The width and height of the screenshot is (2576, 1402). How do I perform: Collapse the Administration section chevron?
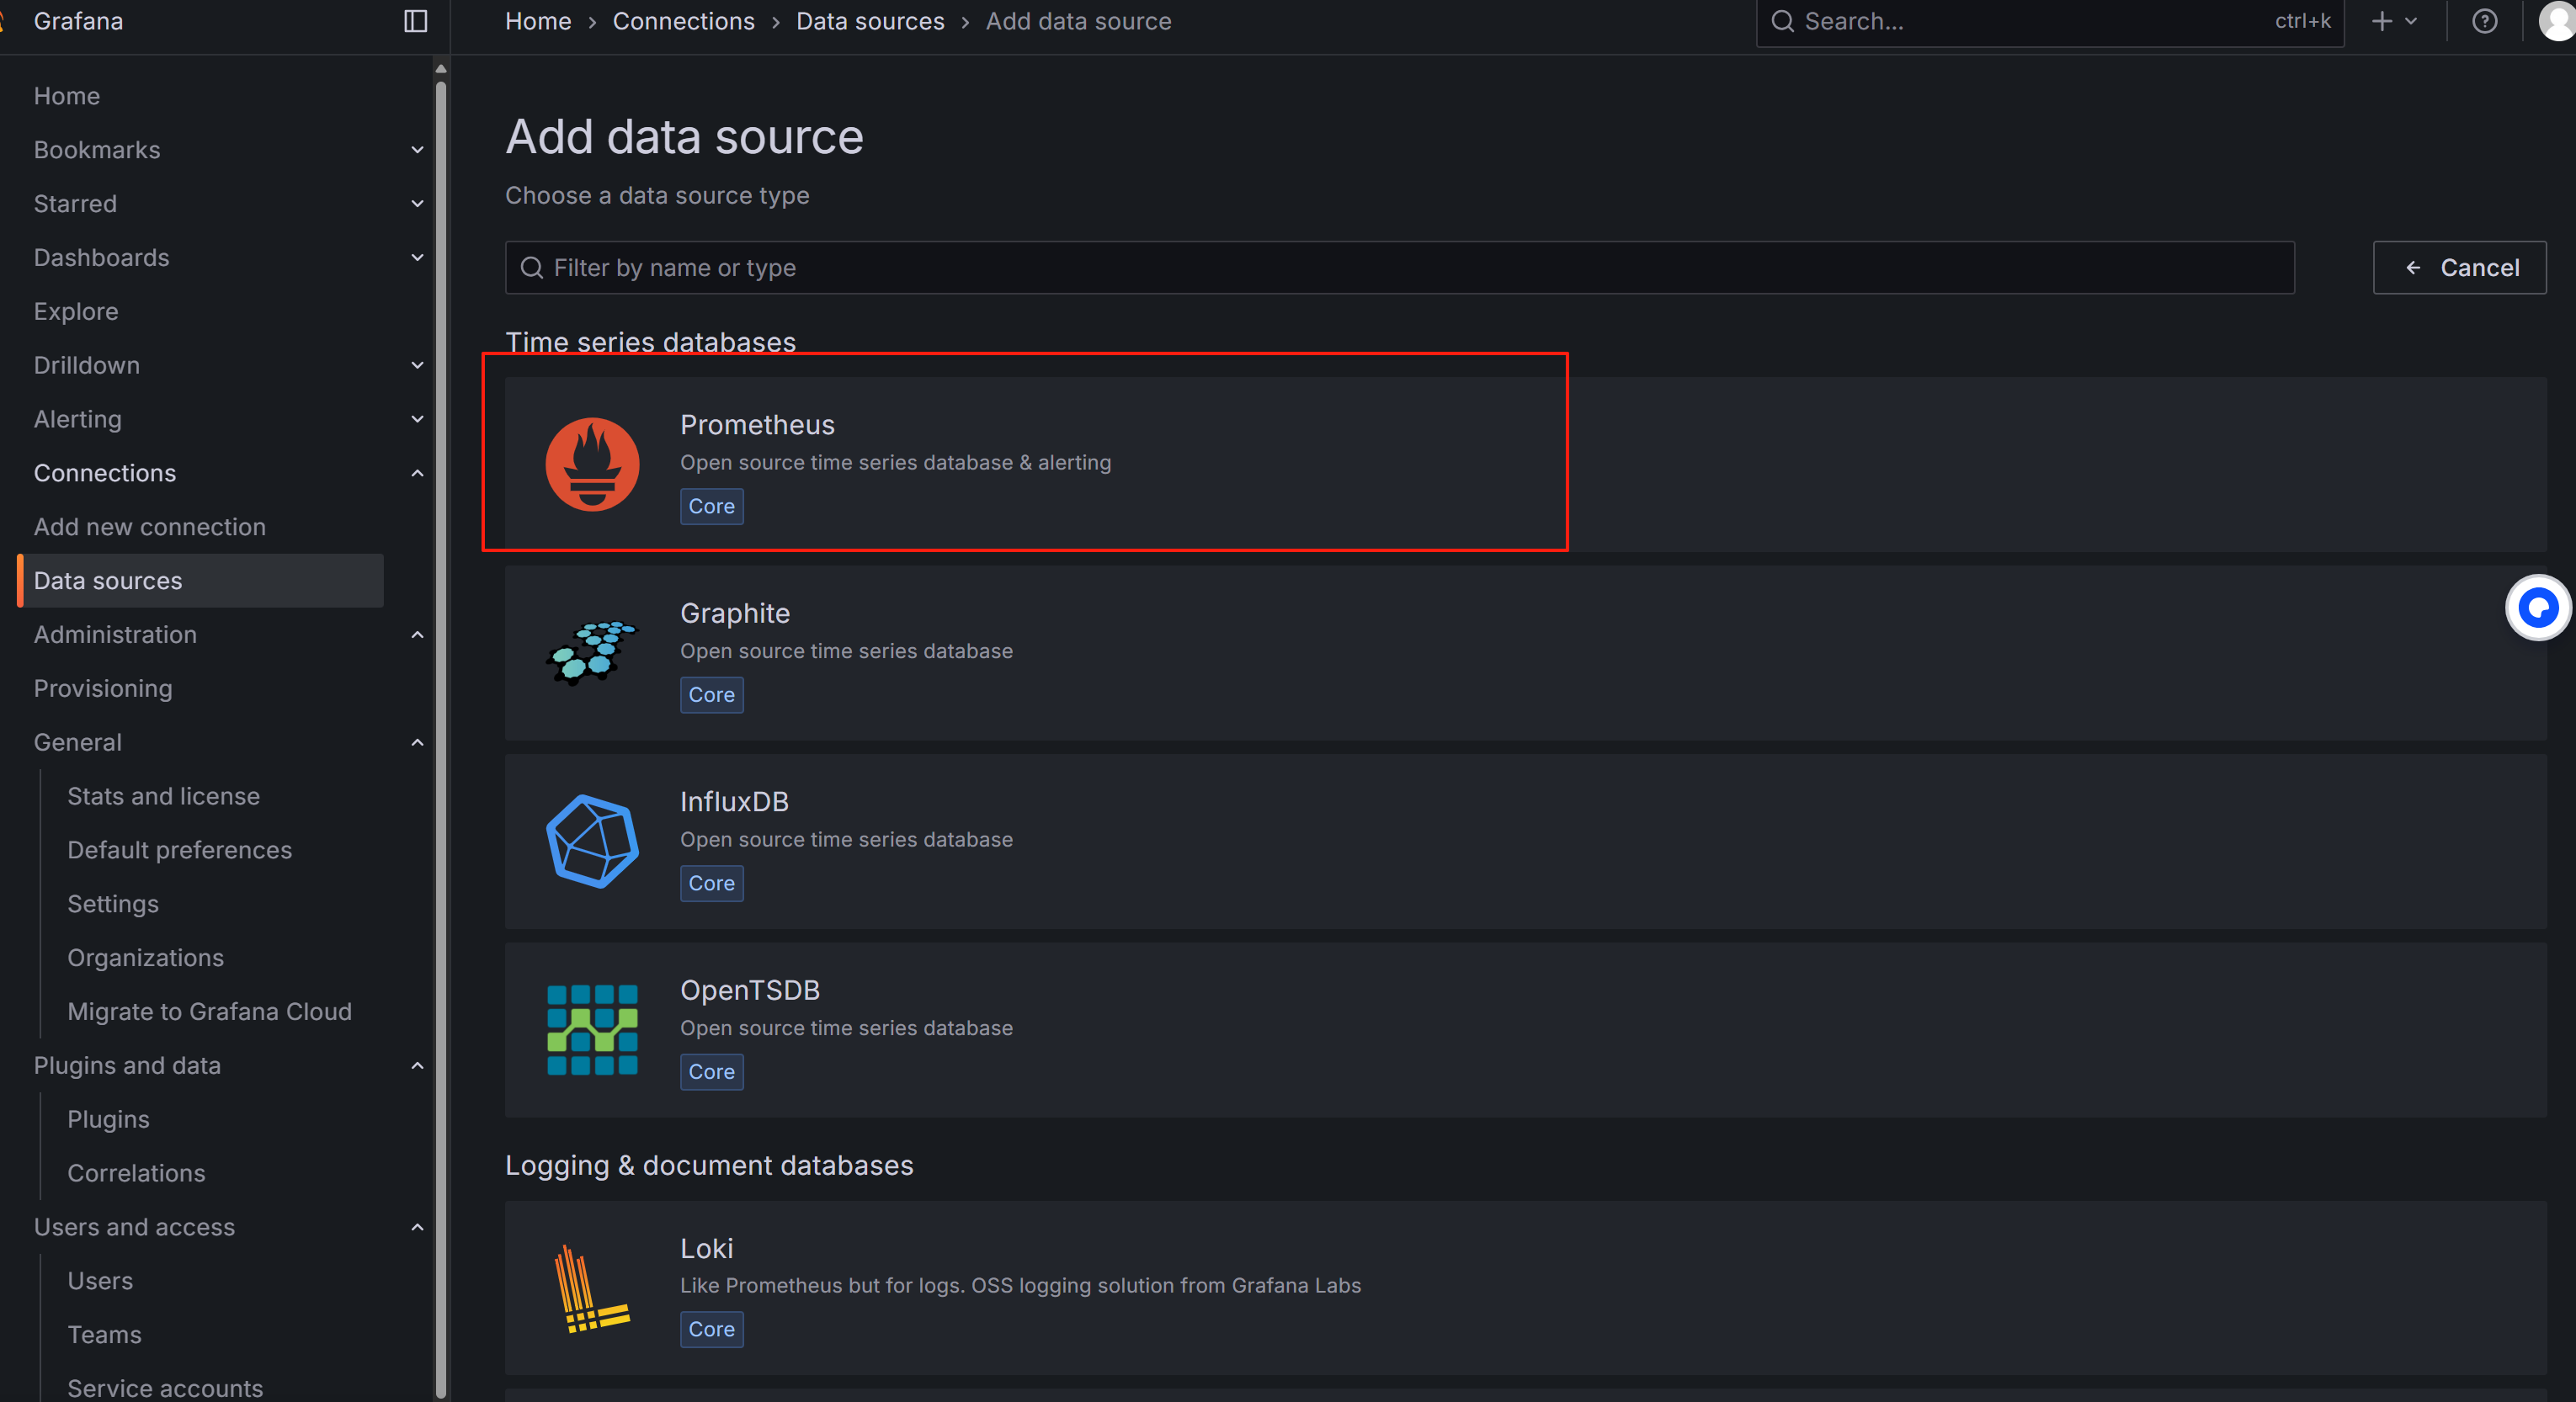coord(417,635)
